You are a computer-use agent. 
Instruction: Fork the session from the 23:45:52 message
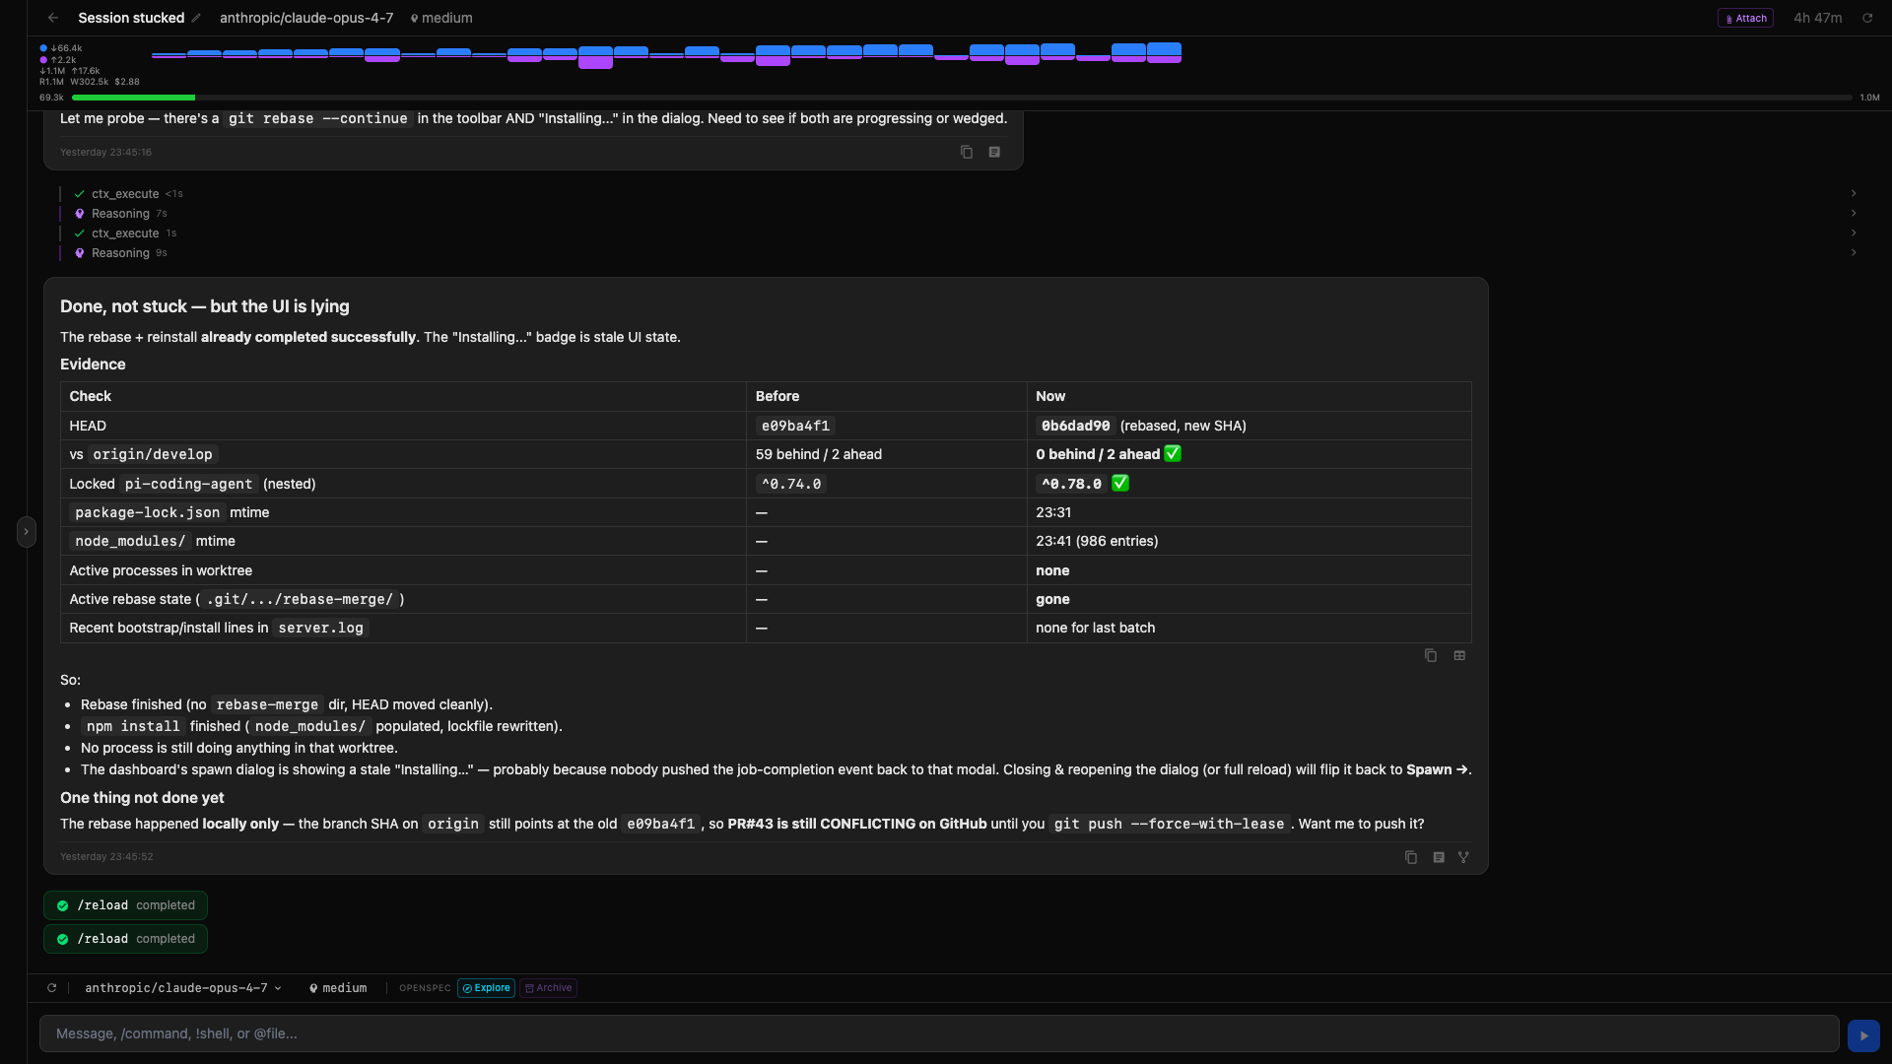(x=1463, y=857)
